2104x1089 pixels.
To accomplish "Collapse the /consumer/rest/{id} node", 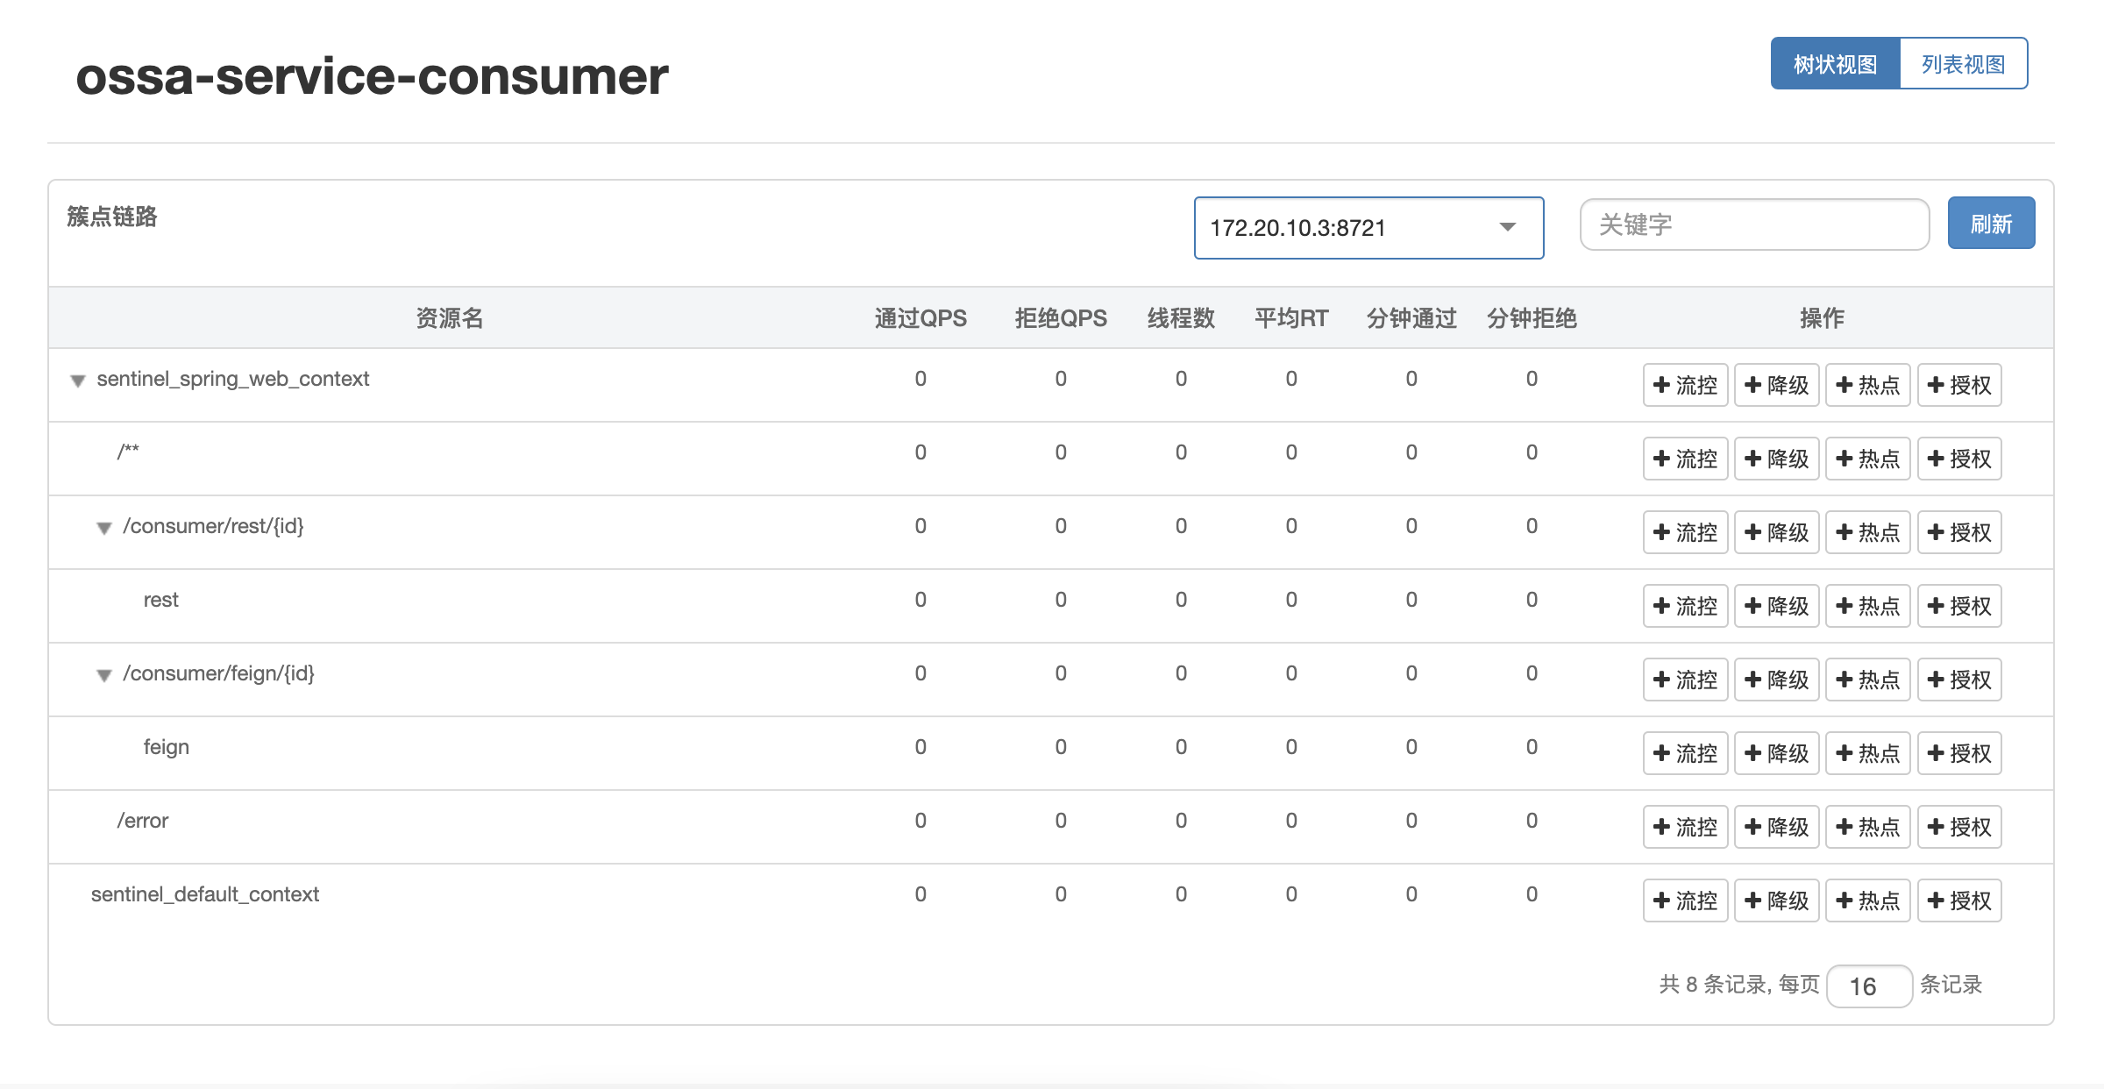I will pos(104,528).
